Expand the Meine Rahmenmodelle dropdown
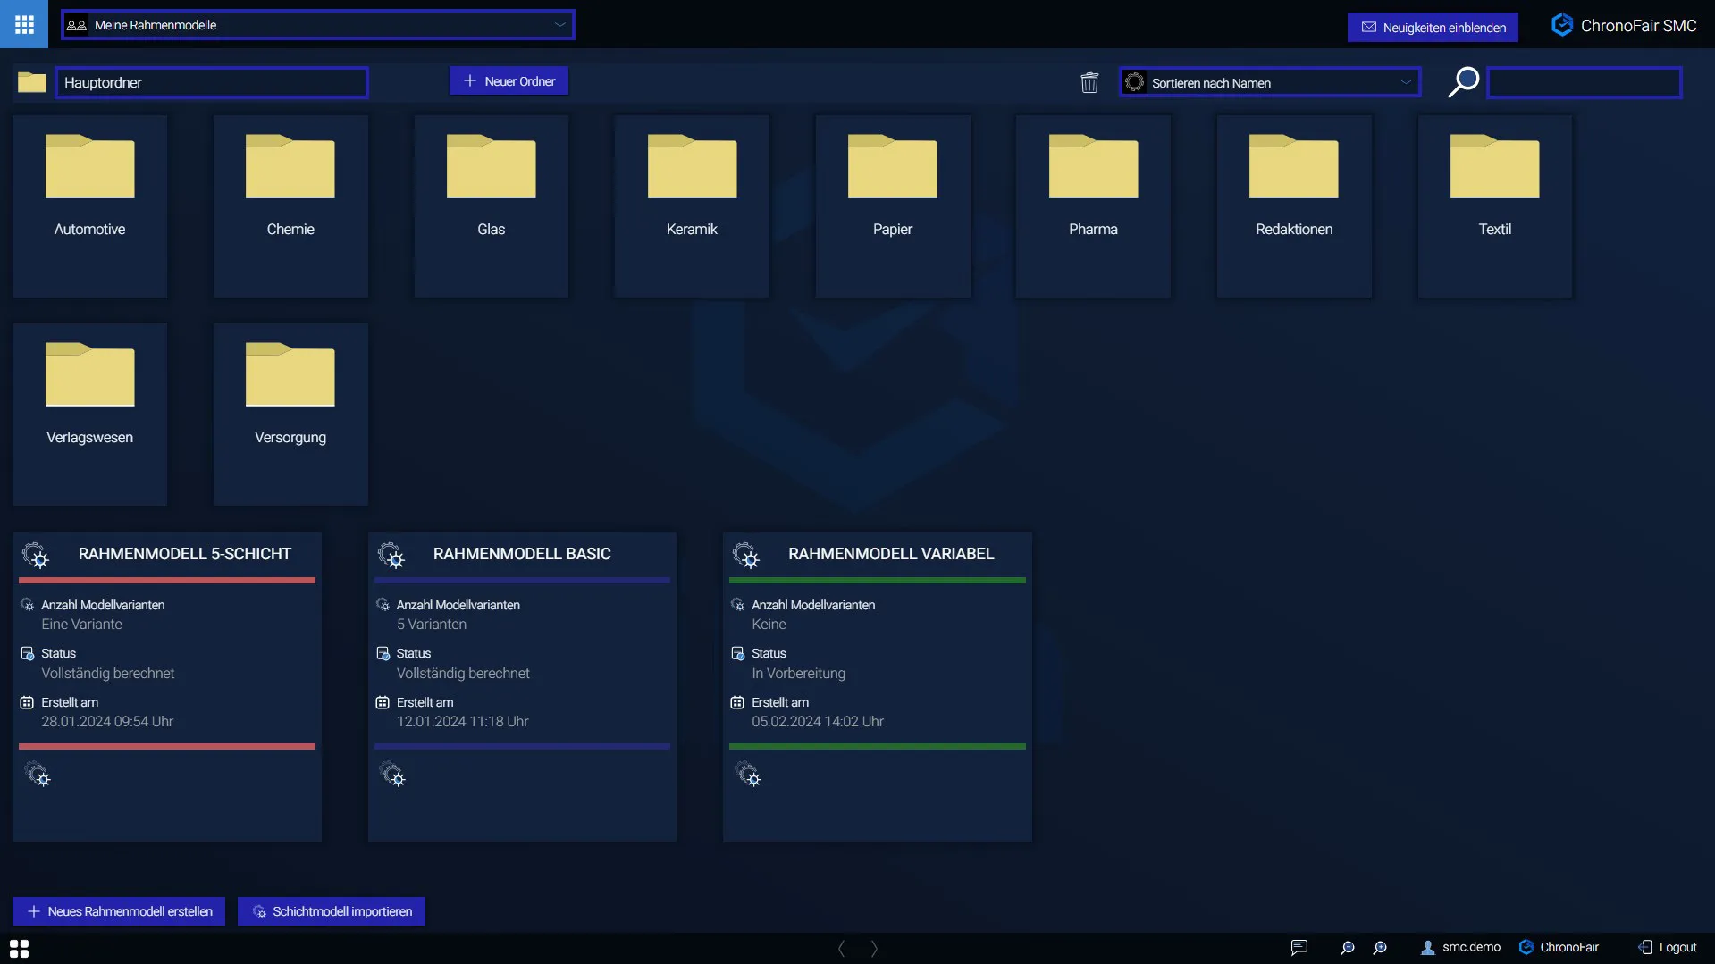Viewport: 1715px width, 964px height. click(x=317, y=25)
